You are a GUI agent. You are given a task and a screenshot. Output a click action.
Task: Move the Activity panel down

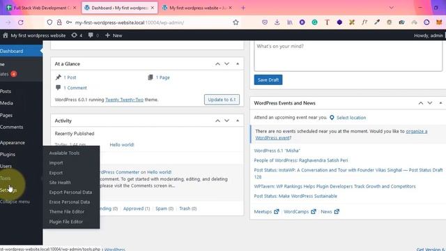click(x=226, y=121)
